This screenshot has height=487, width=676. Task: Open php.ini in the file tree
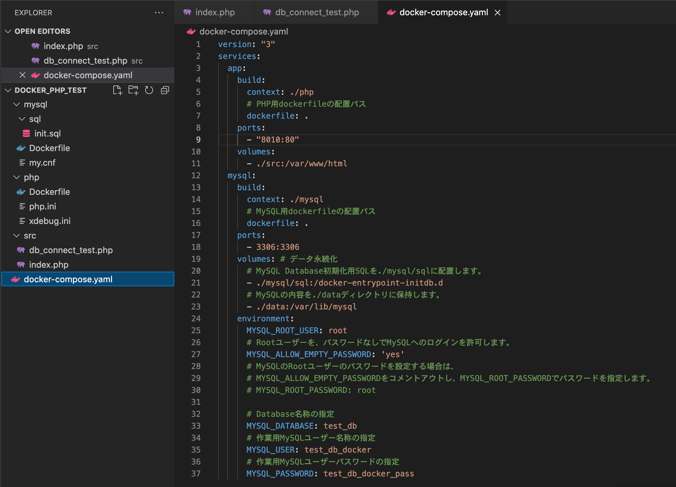(x=88, y=206)
